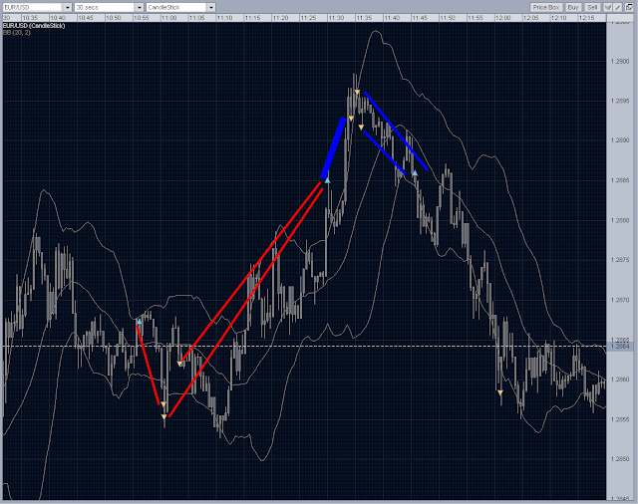Image resolution: width=638 pixels, height=504 pixels.
Task: Click the Price Box button
Action: 546,7
